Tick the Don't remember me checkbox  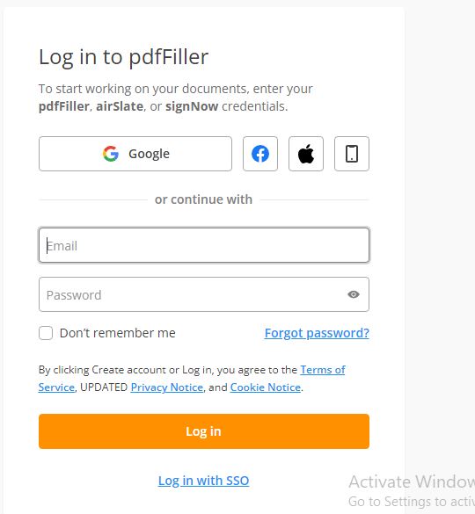click(46, 333)
